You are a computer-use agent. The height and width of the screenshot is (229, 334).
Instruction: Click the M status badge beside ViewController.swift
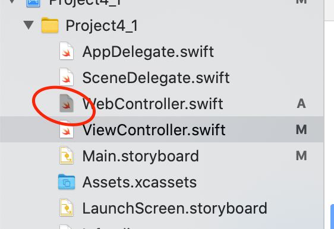point(301,129)
